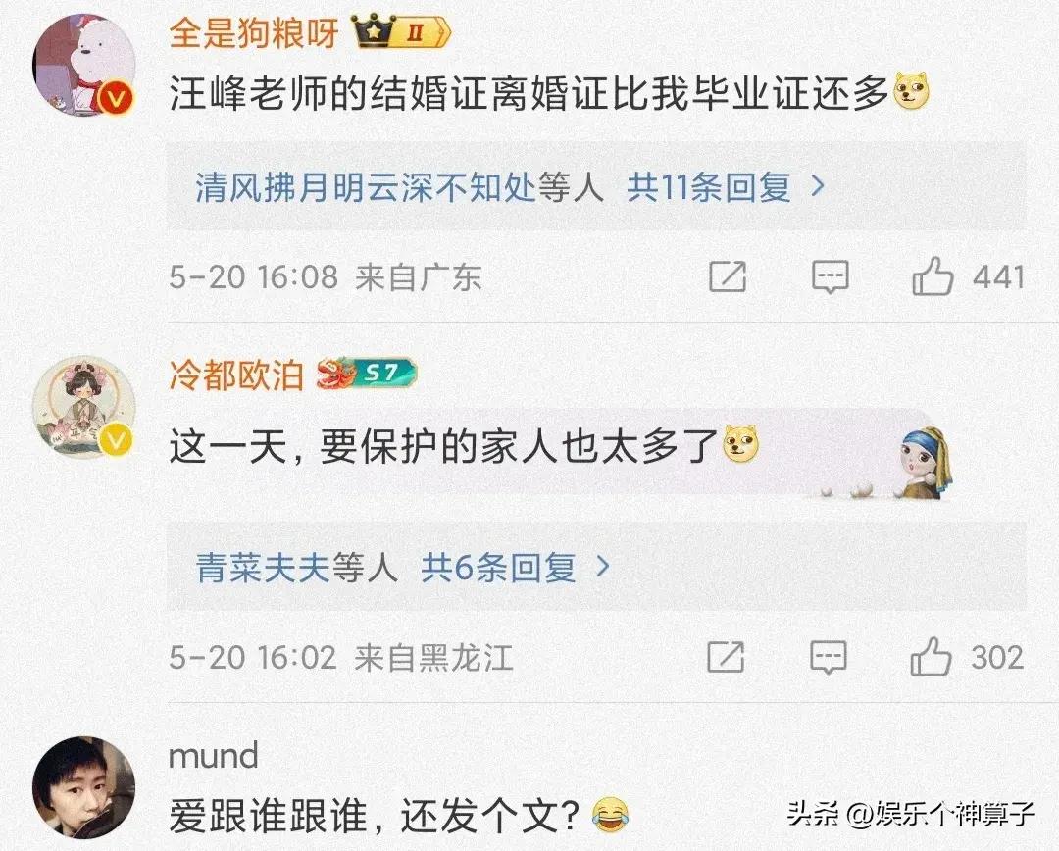Image resolution: width=1059 pixels, height=851 pixels.
Task: Open replier 清风拂月明云深不知处's profile
Action: [366, 186]
